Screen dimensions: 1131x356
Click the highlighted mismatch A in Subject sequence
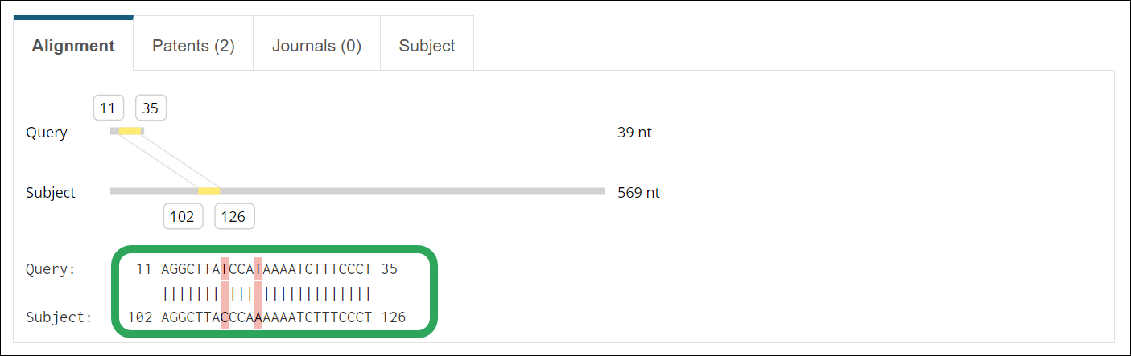click(258, 317)
